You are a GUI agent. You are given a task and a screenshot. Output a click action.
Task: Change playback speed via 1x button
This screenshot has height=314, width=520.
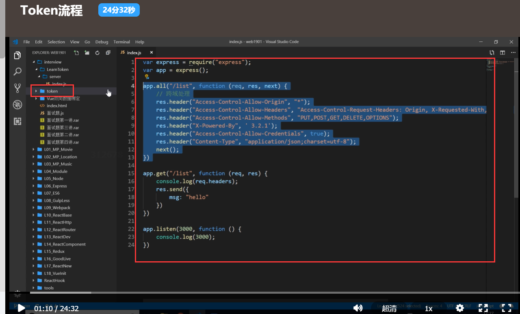click(429, 309)
